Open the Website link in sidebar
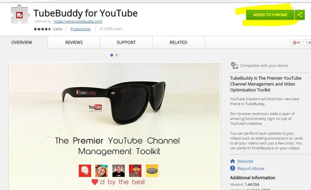This screenshot has width=311, height=190. (245, 161)
